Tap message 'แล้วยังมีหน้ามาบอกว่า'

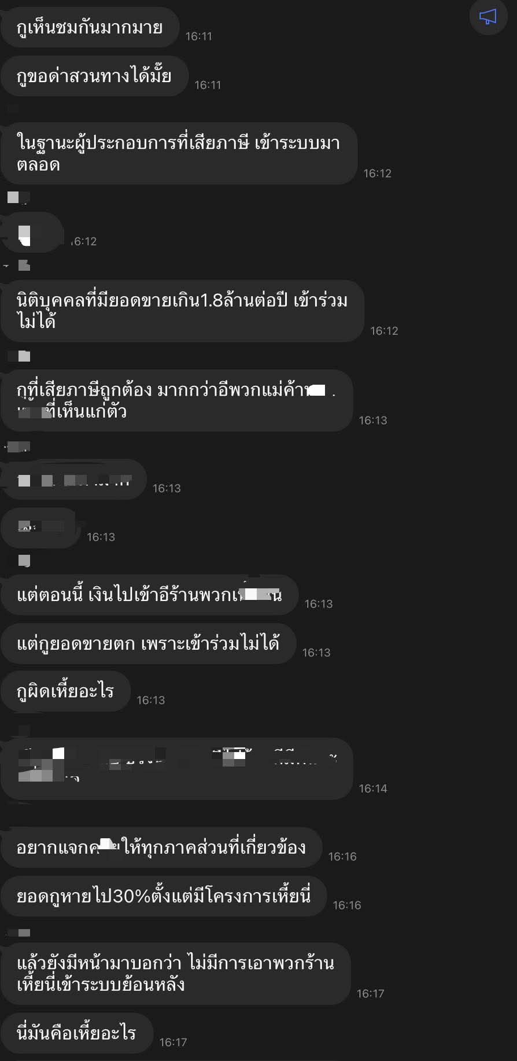[175, 974]
